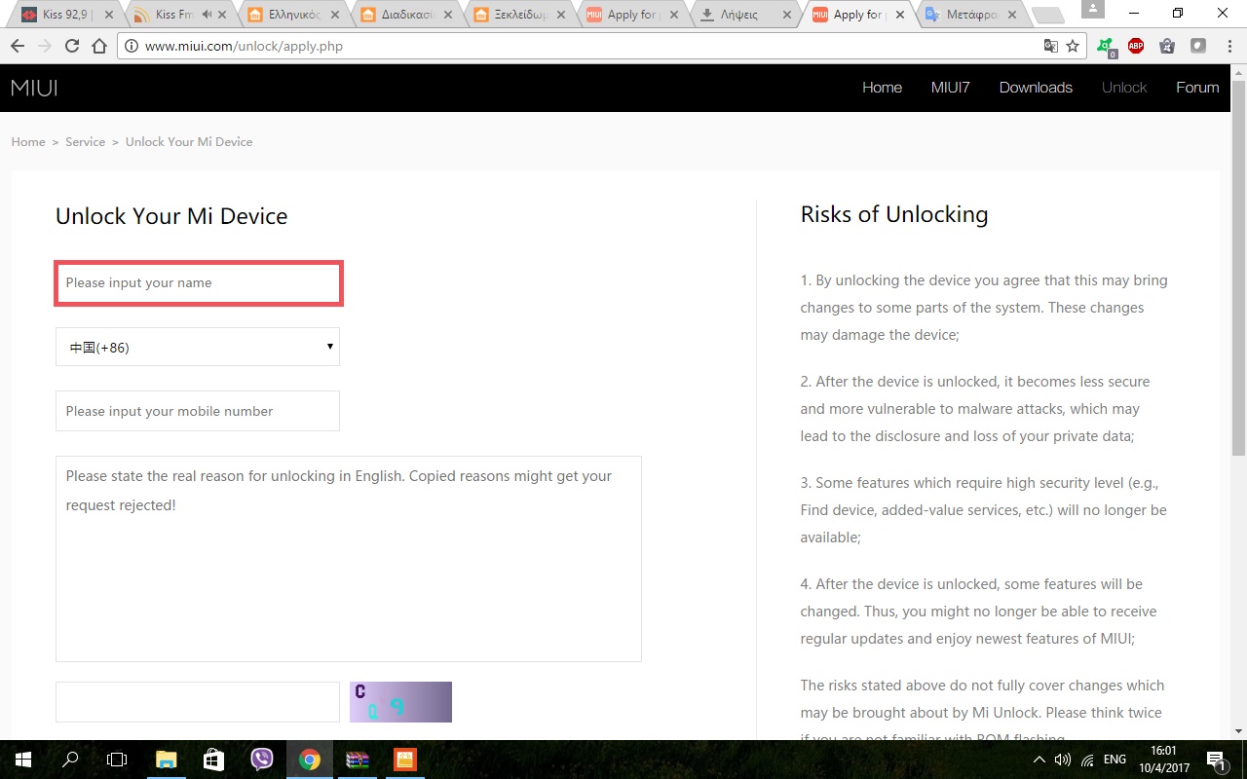Click the browser Home icon
The height and width of the screenshot is (779, 1247).
(99, 46)
